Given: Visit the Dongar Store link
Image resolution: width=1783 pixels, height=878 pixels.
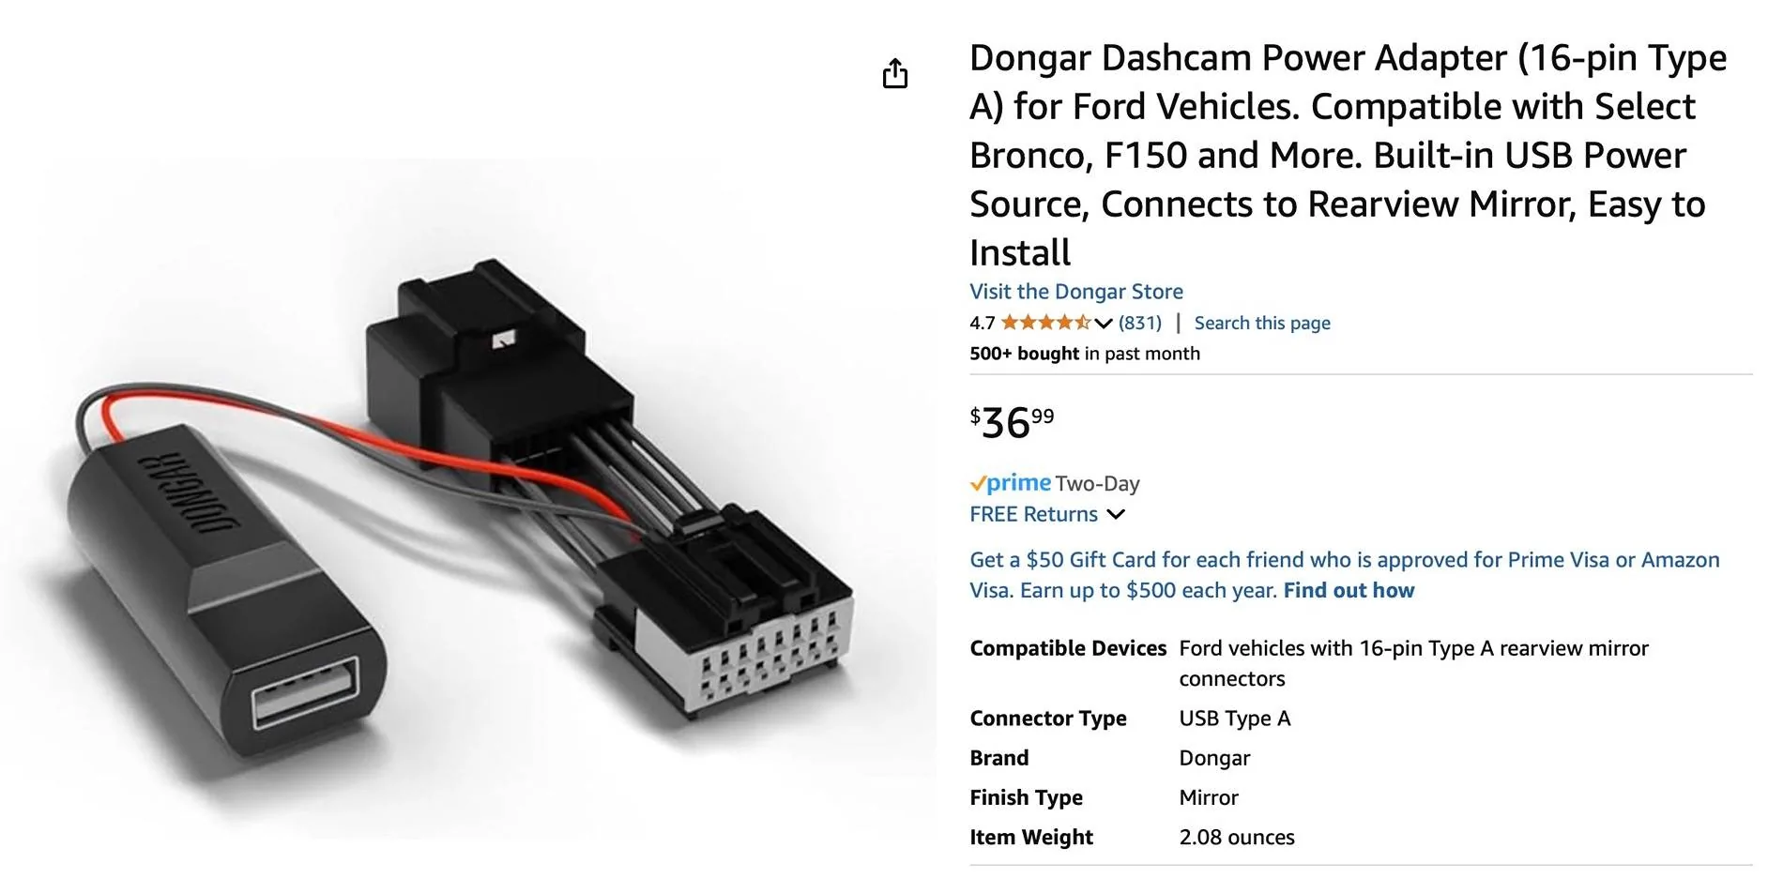Looking at the screenshot, I should (1075, 292).
